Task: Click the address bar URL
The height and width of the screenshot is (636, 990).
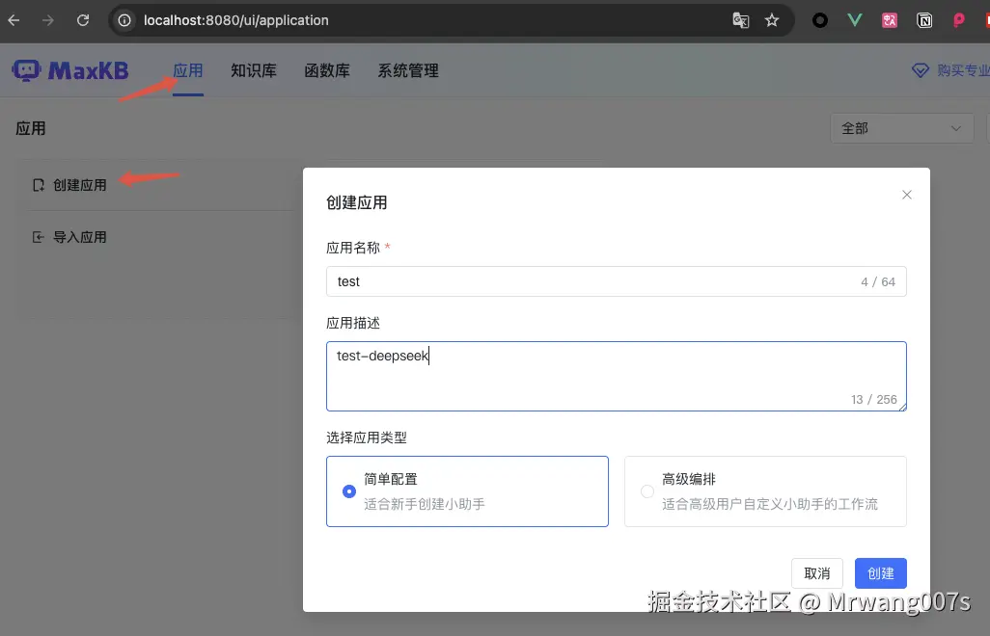Action: pos(236,20)
